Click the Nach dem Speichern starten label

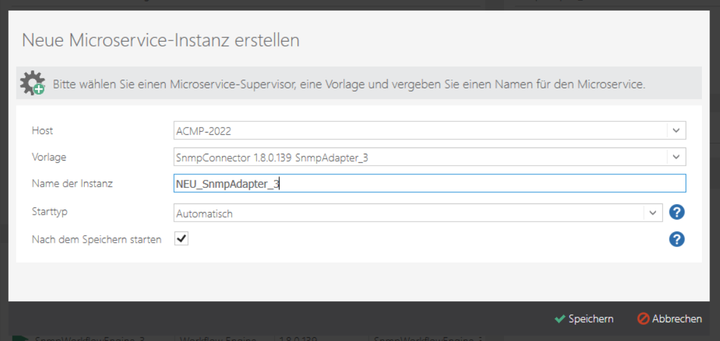pyautogui.click(x=97, y=239)
